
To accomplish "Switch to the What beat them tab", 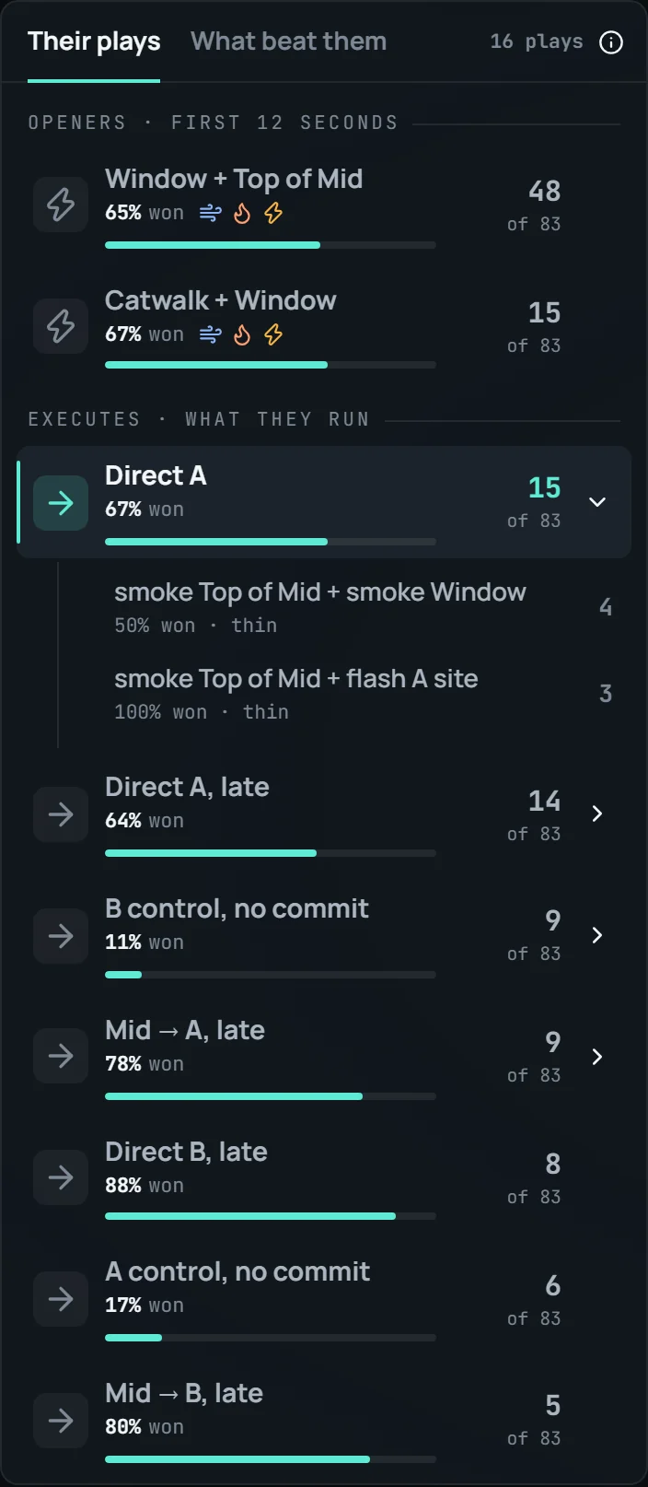I will click(288, 41).
